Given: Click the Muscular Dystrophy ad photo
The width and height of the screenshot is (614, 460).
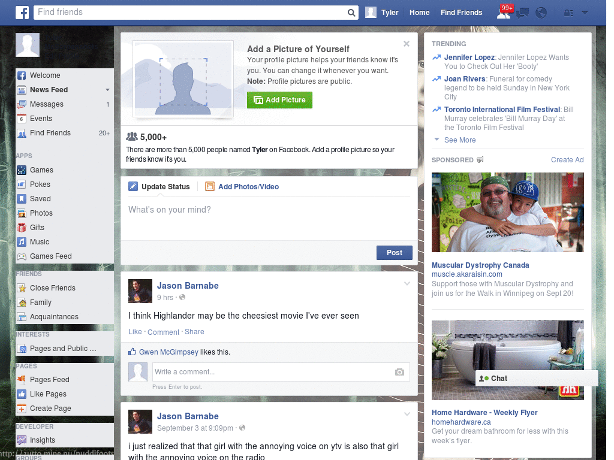Looking at the screenshot, I should tap(507, 213).
